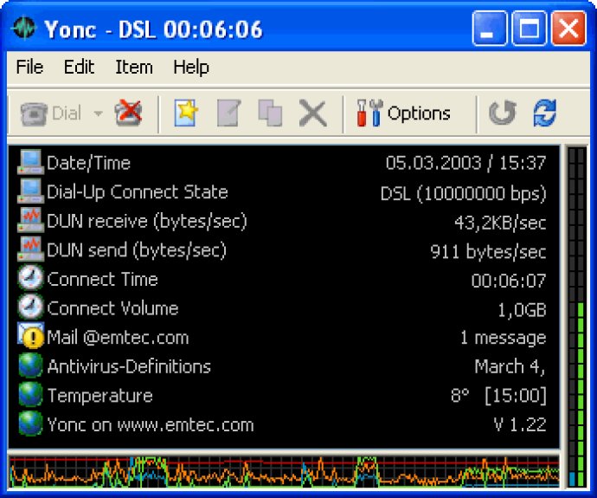The image size is (597, 498).
Task: Select the Mail @emtec.com label
Action: click(x=118, y=338)
